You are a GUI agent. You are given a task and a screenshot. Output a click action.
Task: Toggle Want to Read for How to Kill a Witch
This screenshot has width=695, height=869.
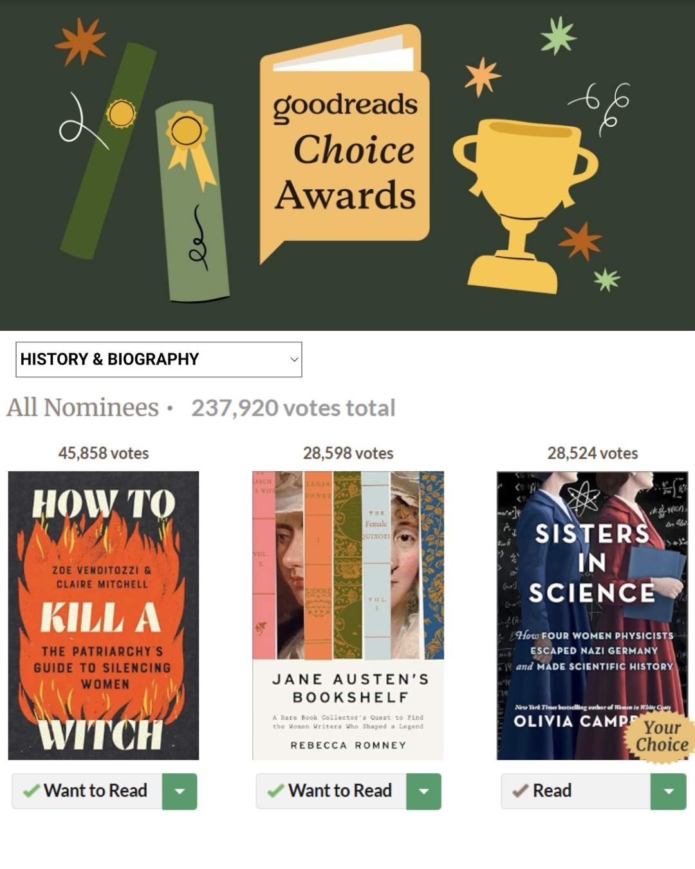point(88,790)
